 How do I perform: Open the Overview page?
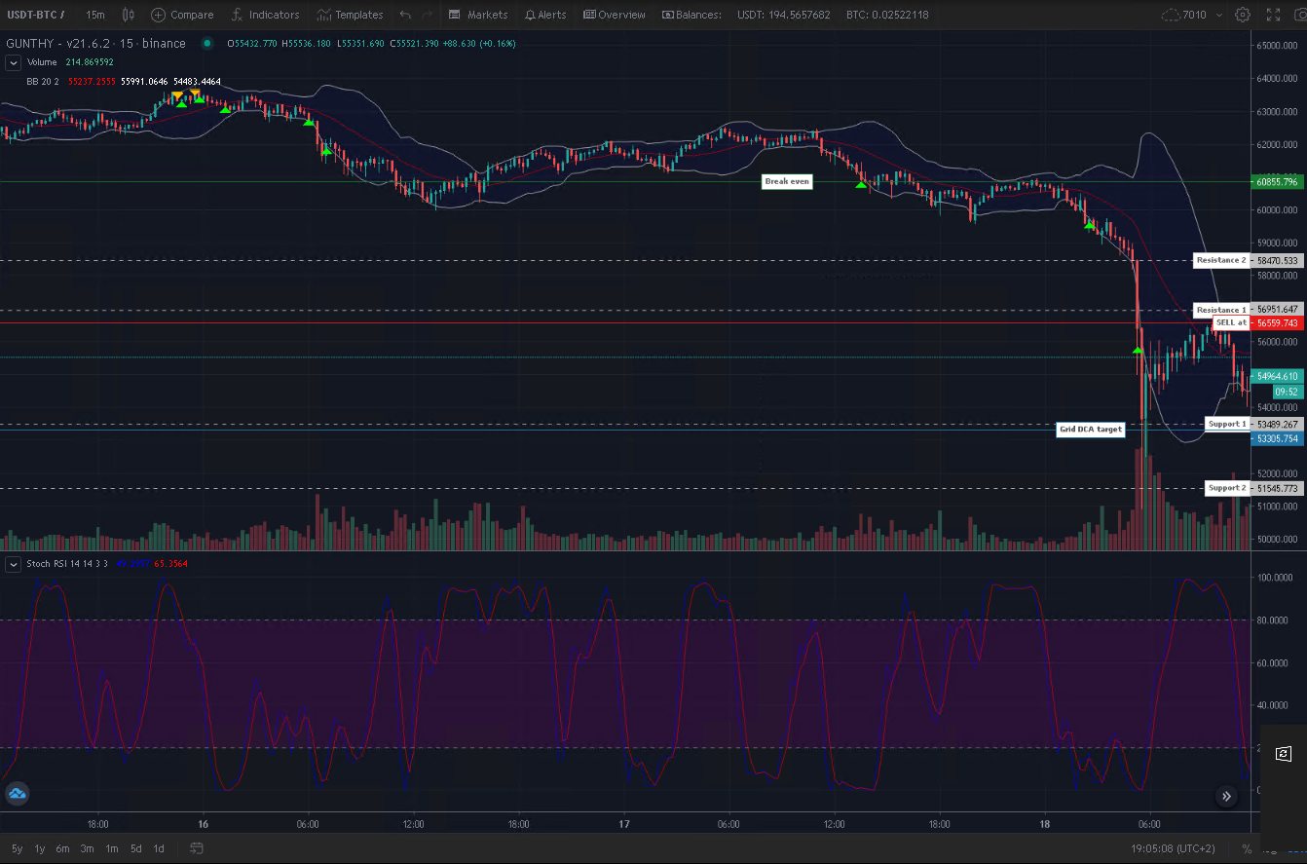point(614,15)
